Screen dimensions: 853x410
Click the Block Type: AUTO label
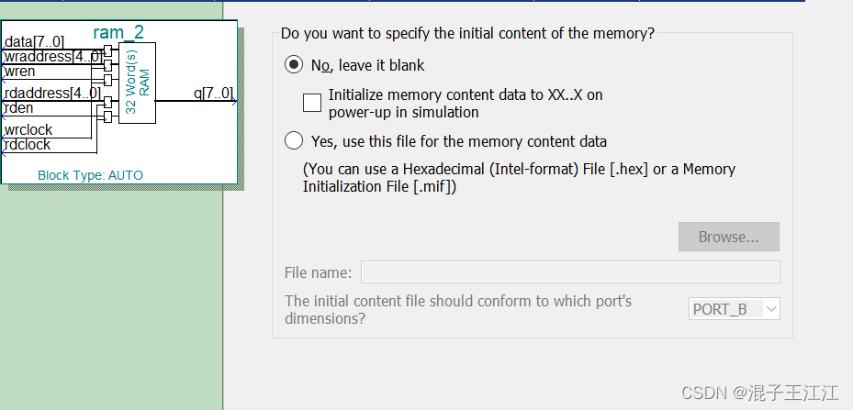[x=90, y=175]
